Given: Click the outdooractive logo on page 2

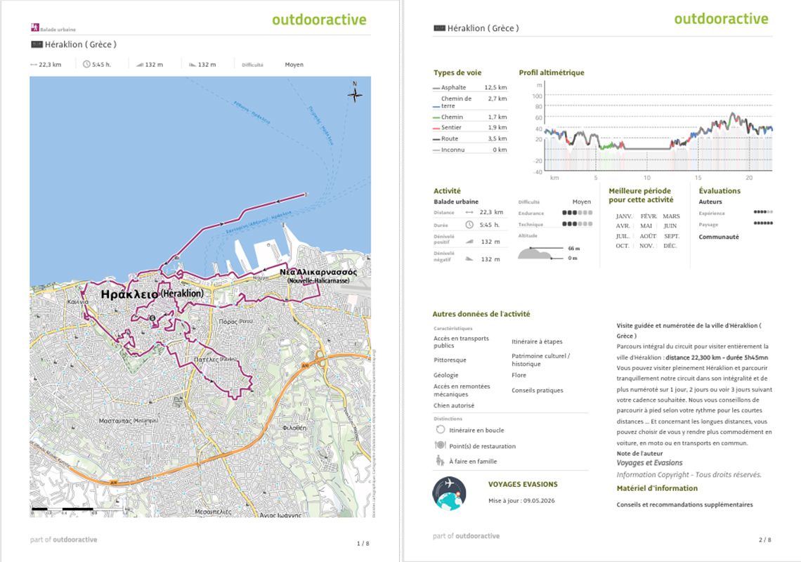Looking at the screenshot, I should (x=721, y=19).
